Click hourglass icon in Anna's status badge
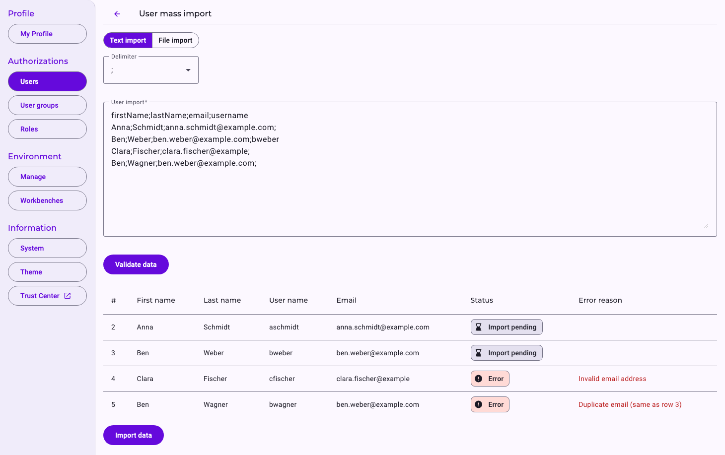Viewport: 725px width, 455px height. [x=479, y=327]
